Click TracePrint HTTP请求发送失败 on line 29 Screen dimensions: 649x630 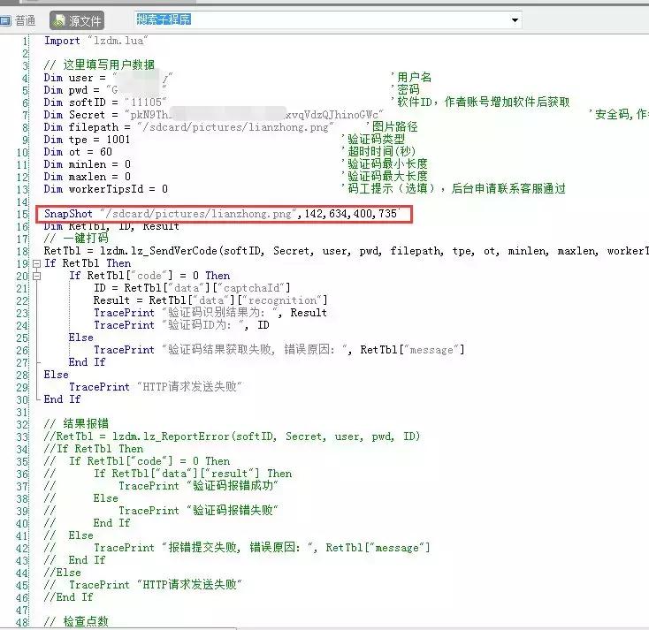pyautogui.click(x=156, y=387)
